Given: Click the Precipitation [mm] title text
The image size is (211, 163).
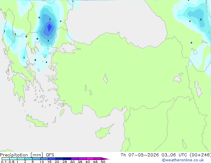Looking at the screenshot, I should coord(21,155).
